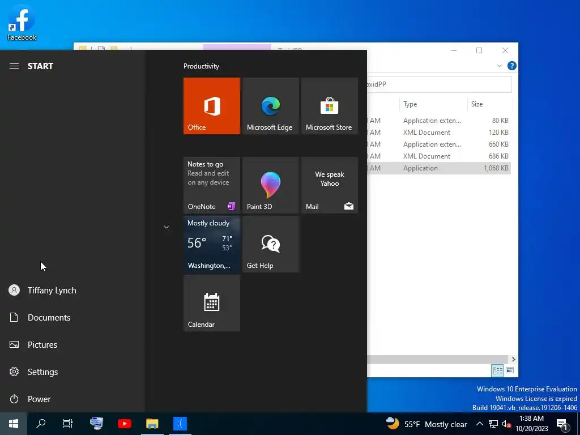
Task: Select the 1,068 KB Application row
Action: (439, 168)
